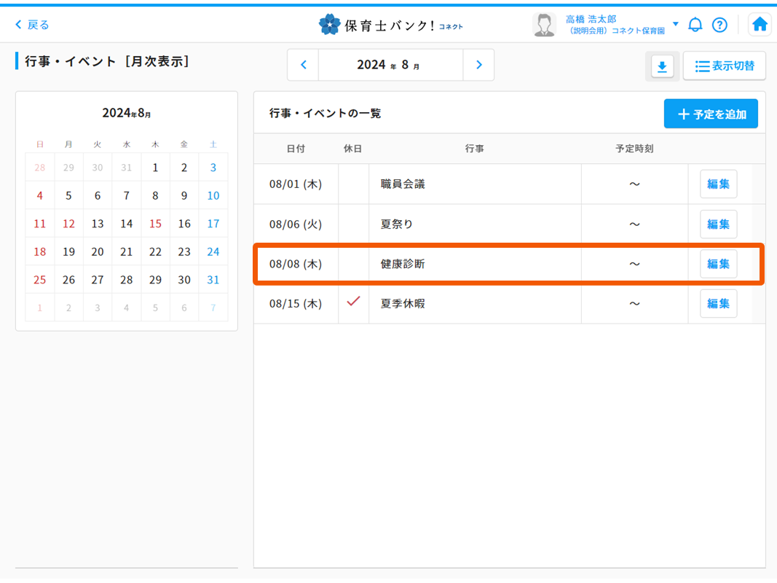Go to the next month arrow
The width and height of the screenshot is (777, 583).
[x=478, y=65]
